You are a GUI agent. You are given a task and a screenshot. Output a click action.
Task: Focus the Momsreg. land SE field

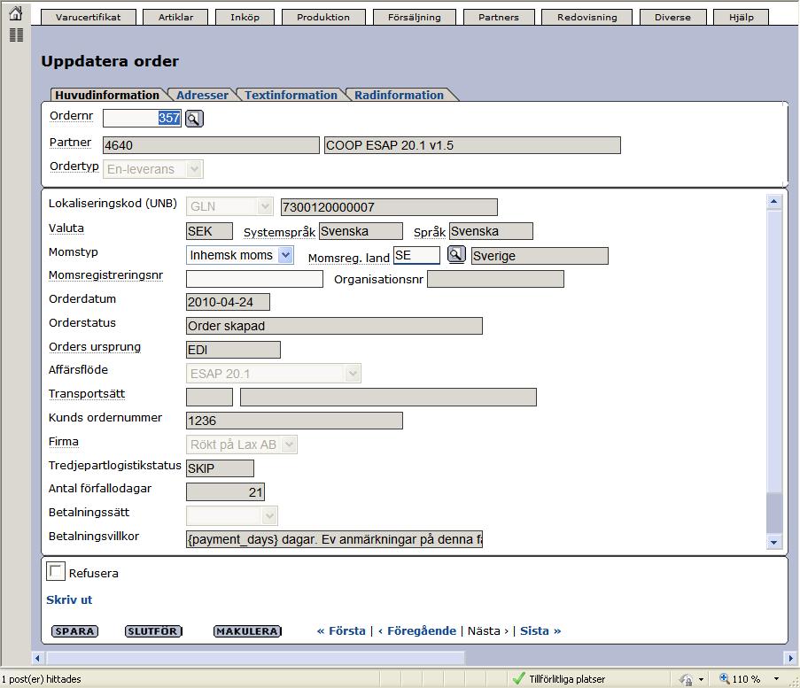click(416, 255)
